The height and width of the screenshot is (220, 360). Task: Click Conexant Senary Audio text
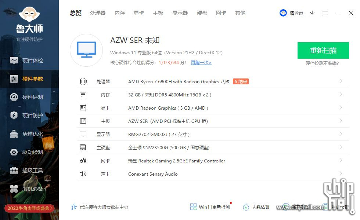click(153, 174)
